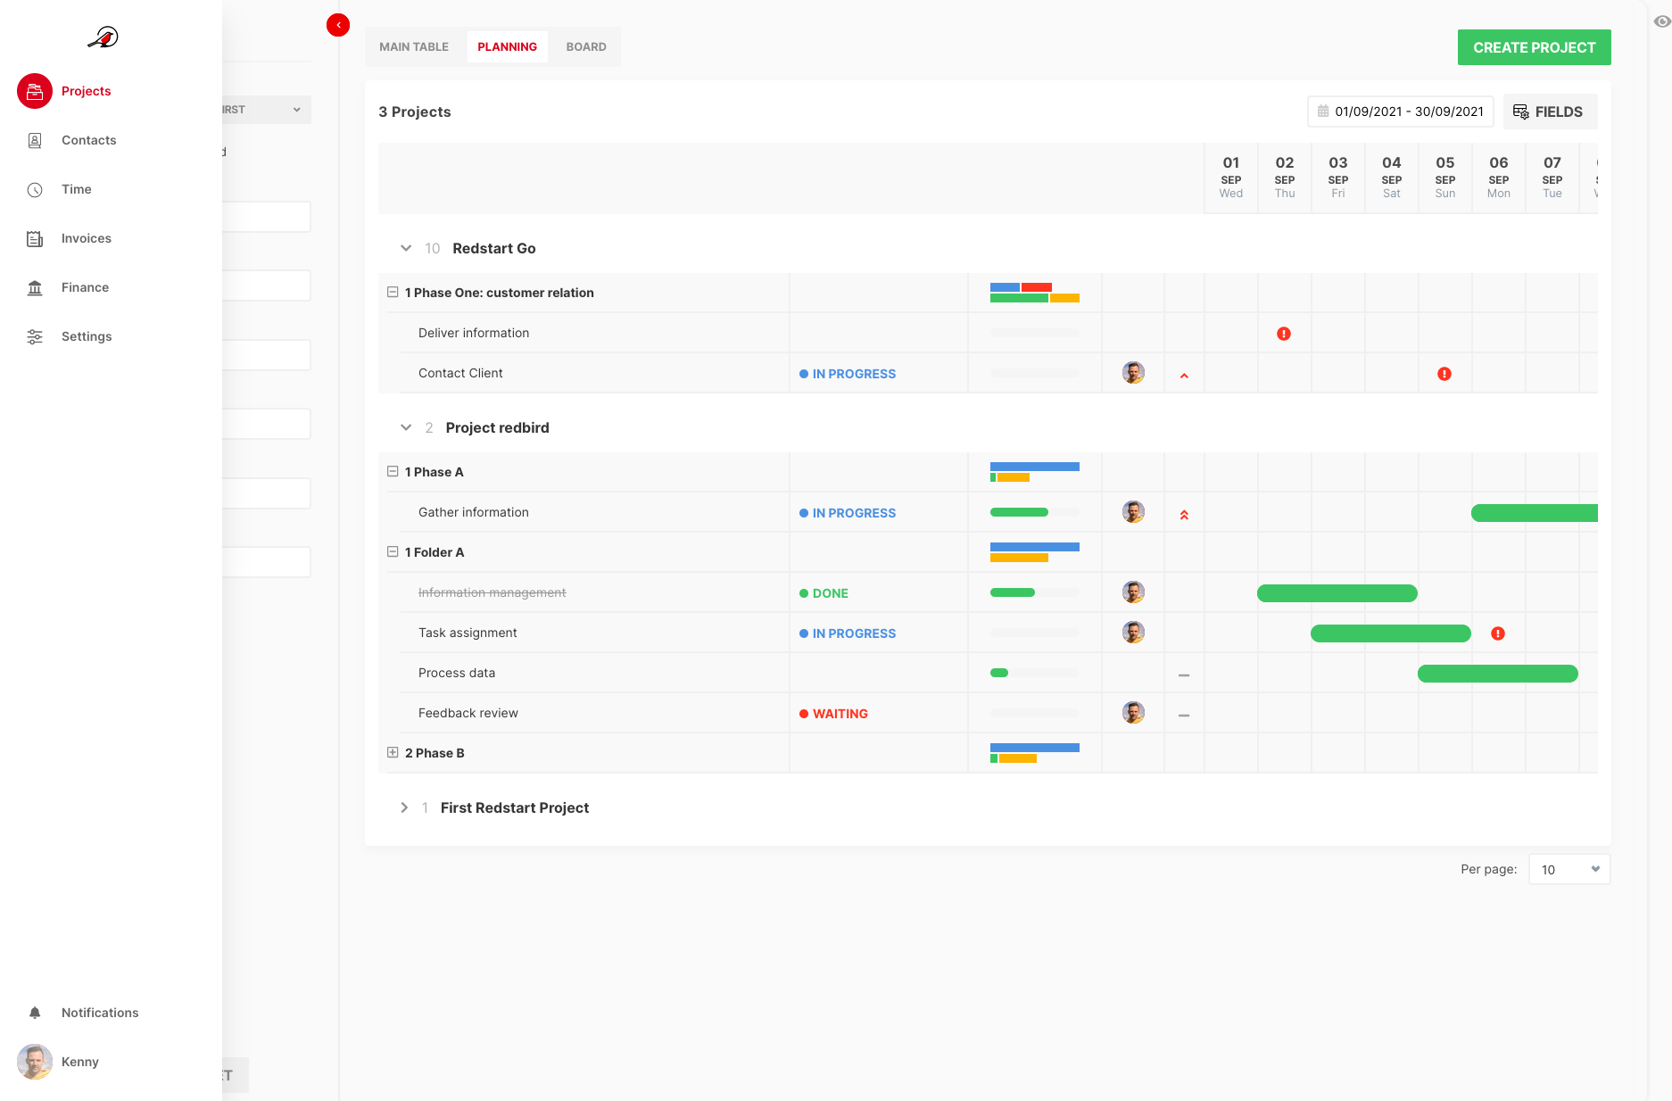Go to Time tracking page
The height and width of the screenshot is (1101, 1672).
tap(76, 189)
